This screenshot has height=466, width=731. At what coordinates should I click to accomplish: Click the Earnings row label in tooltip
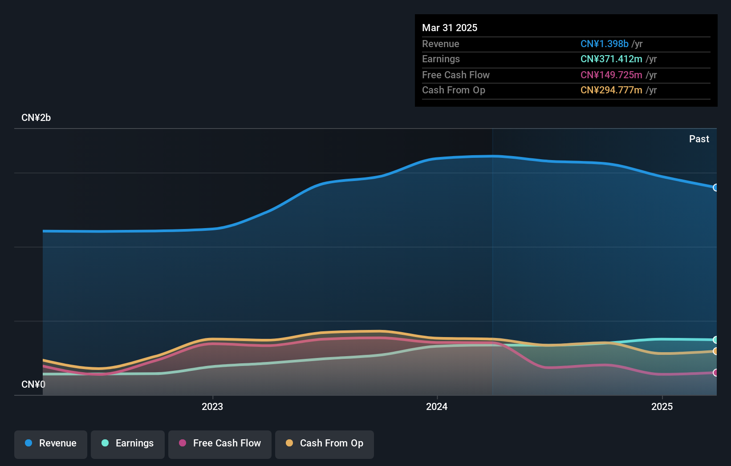pos(441,59)
